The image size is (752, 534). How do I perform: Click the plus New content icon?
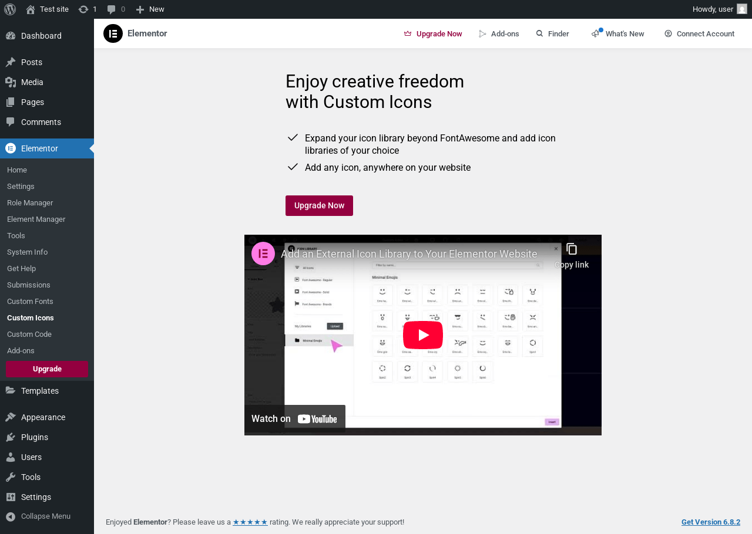tap(140, 9)
